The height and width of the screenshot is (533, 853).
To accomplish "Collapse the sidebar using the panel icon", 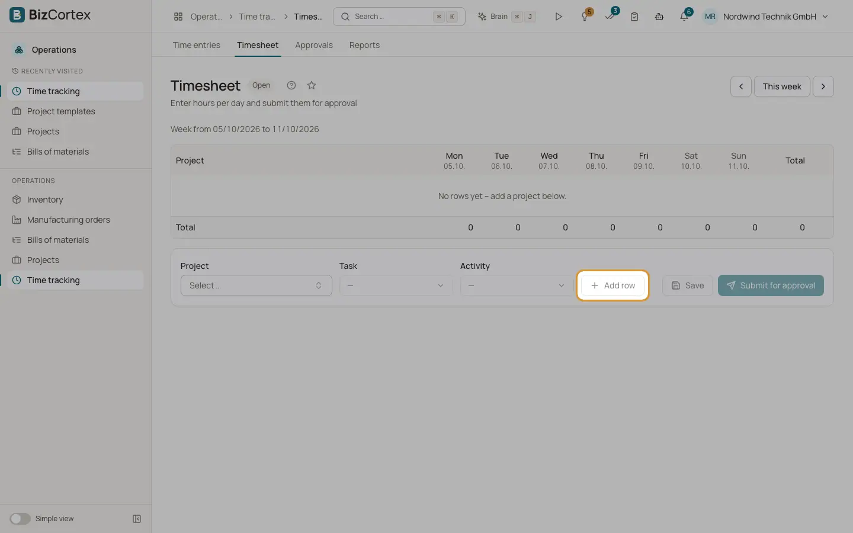I will click(137, 519).
